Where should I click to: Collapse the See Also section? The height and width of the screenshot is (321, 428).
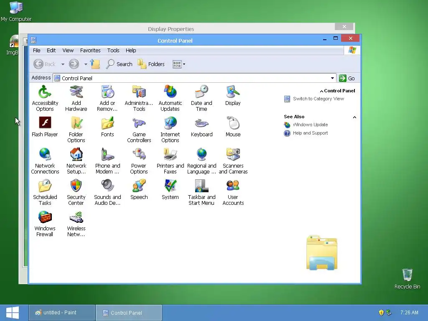[x=354, y=117]
